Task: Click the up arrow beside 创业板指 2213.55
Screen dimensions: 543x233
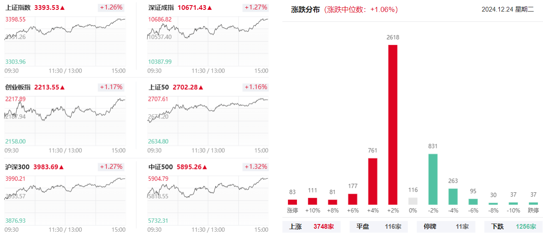Action: (x=62, y=87)
